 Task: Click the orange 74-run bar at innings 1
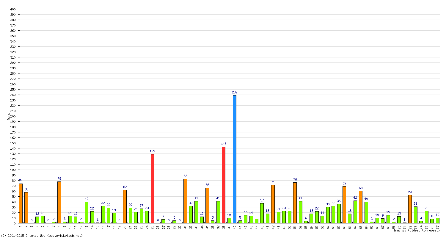[x=21, y=203]
